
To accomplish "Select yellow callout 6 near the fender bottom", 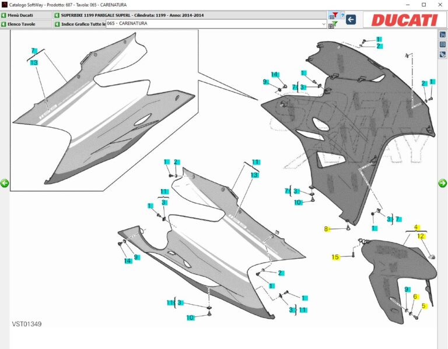I will [x=415, y=296].
